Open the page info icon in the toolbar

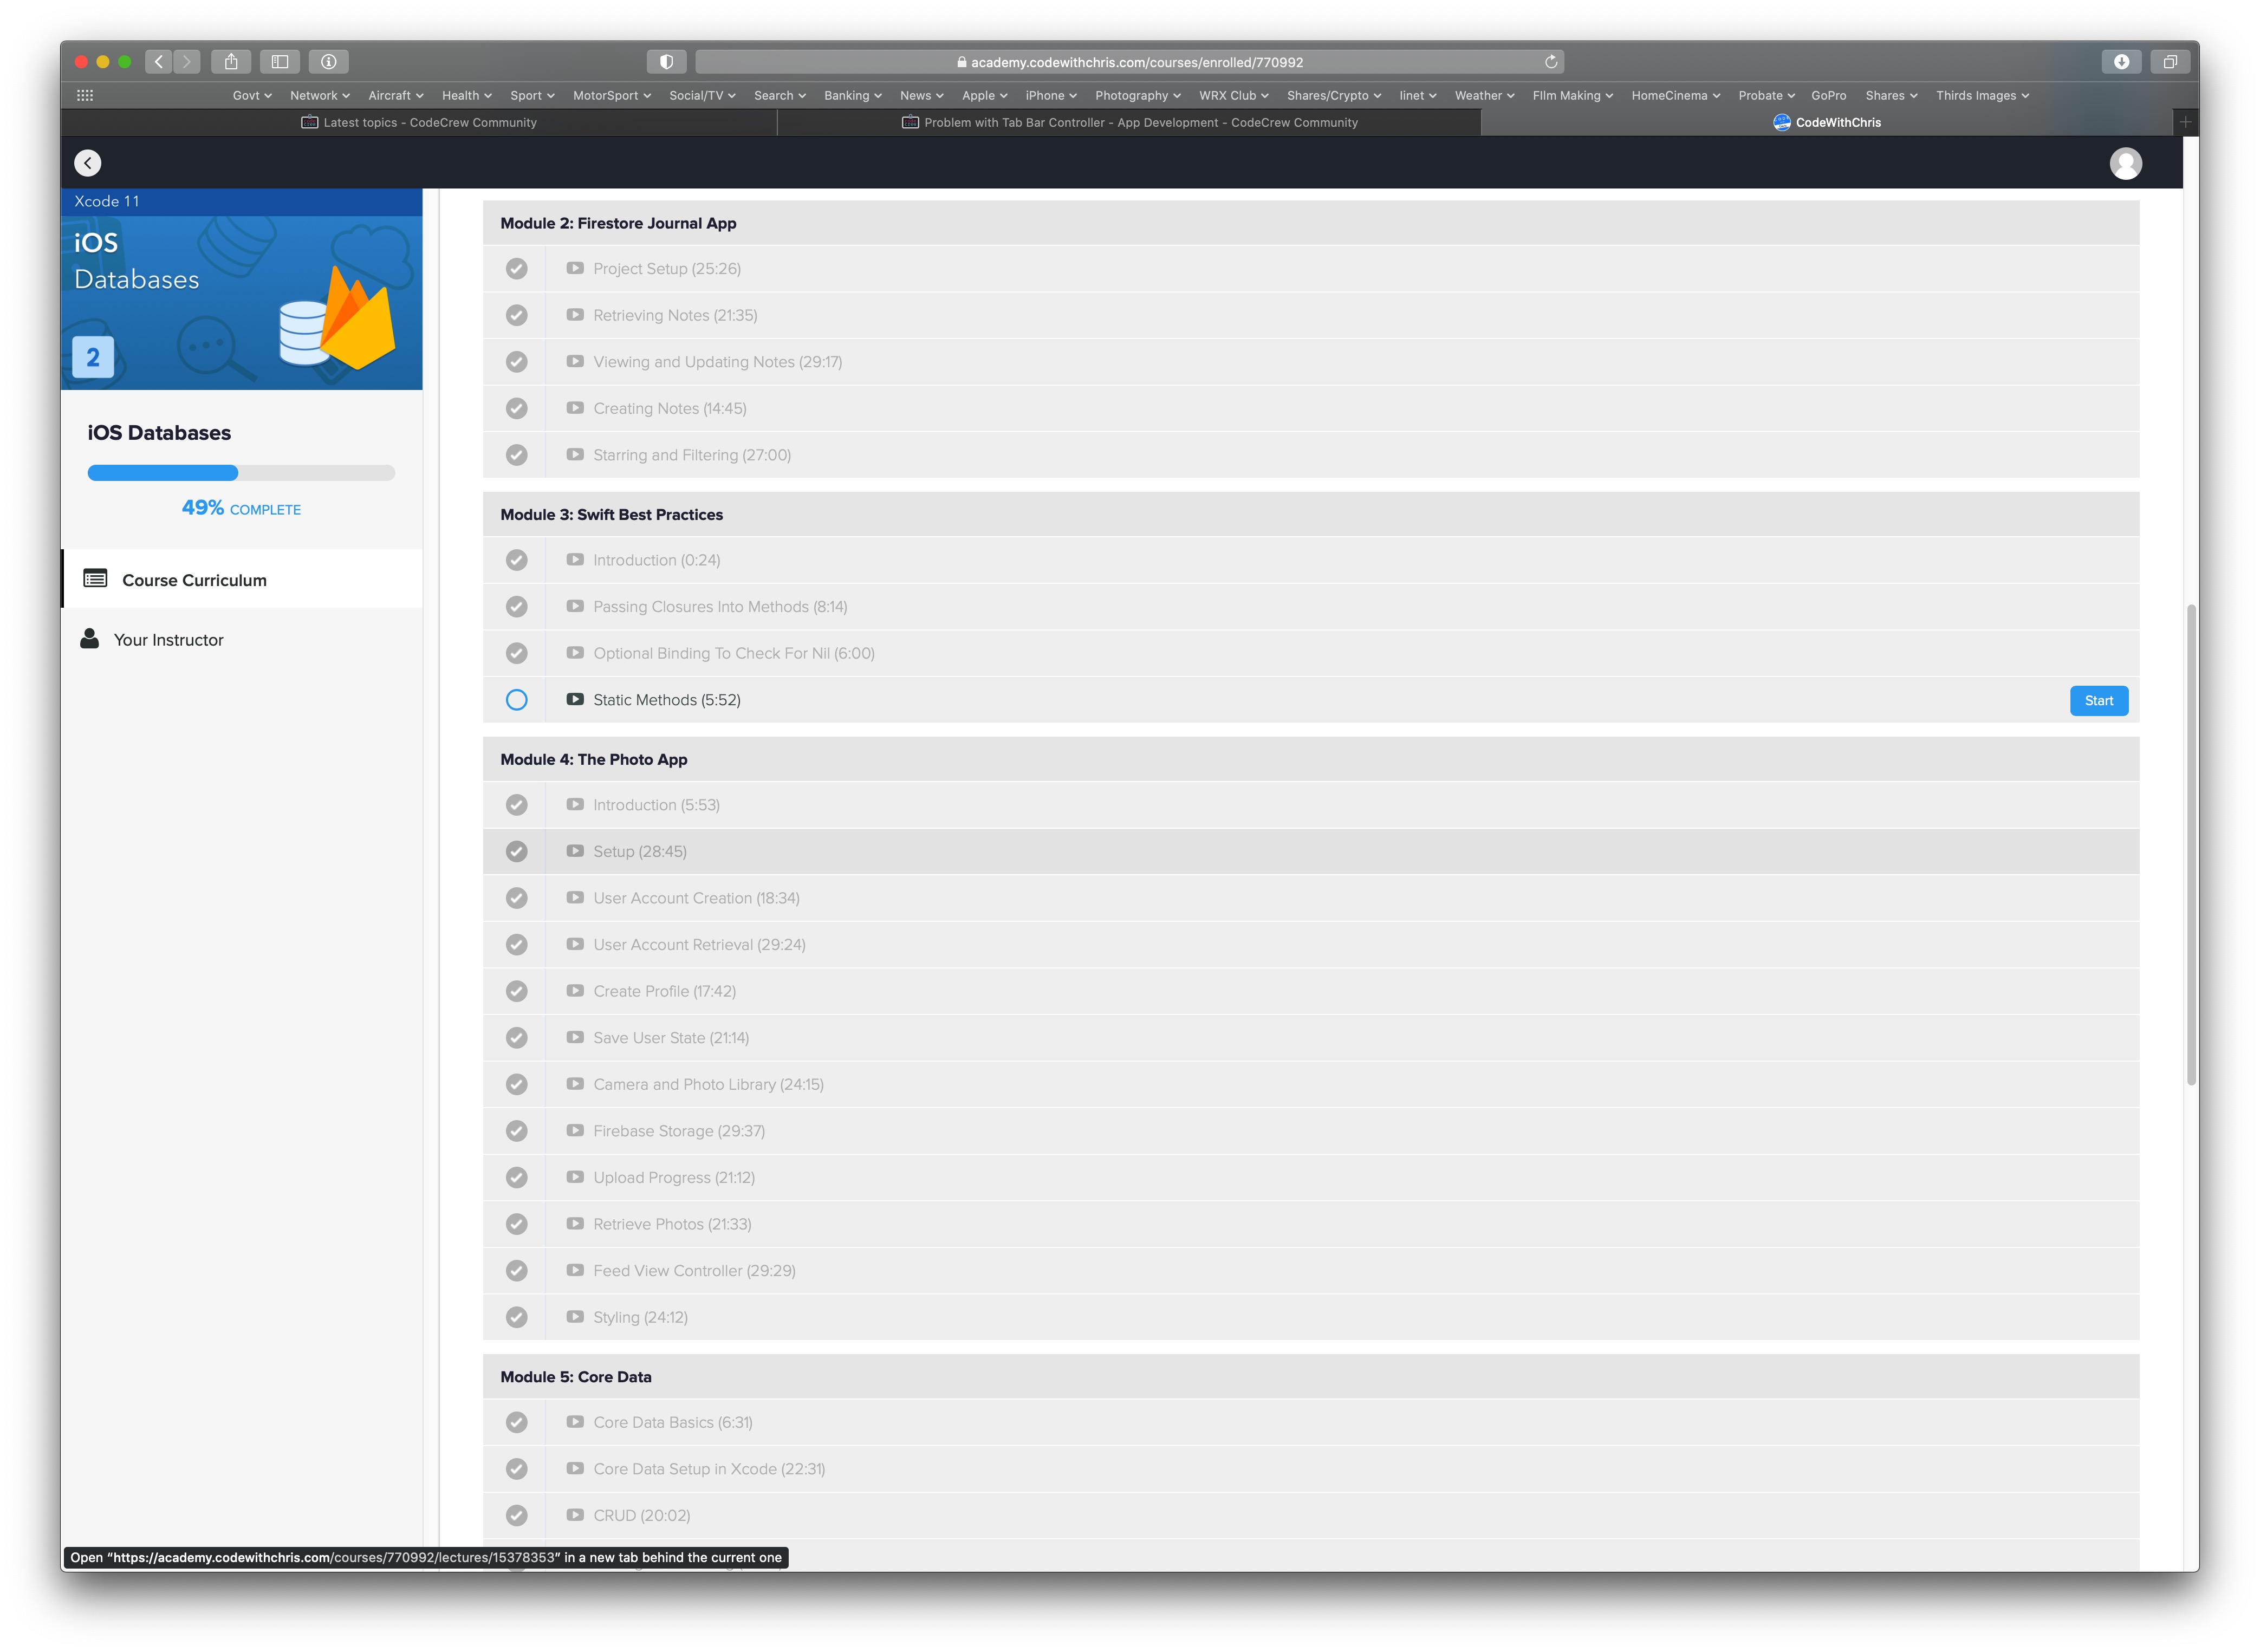tap(328, 62)
